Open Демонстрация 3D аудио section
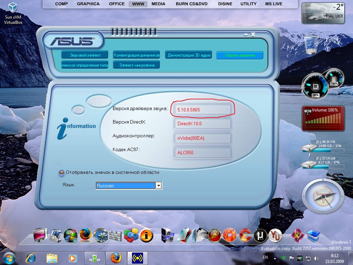 [x=189, y=55]
